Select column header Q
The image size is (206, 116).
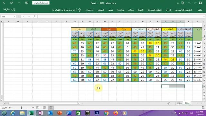(x=75, y=21)
